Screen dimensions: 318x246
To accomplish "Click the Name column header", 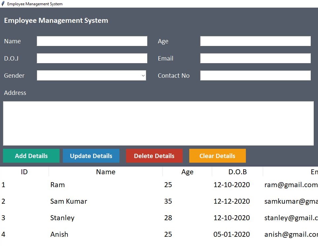I will (105, 172).
